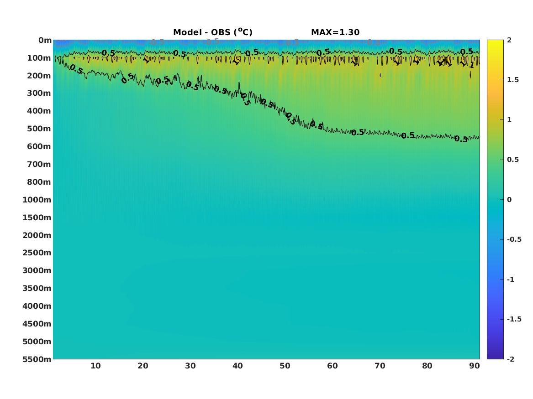Click the x-axis tick label "50"
Viewport: 533px width, 399px height.
pyautogui.click(x=285, y=366)
